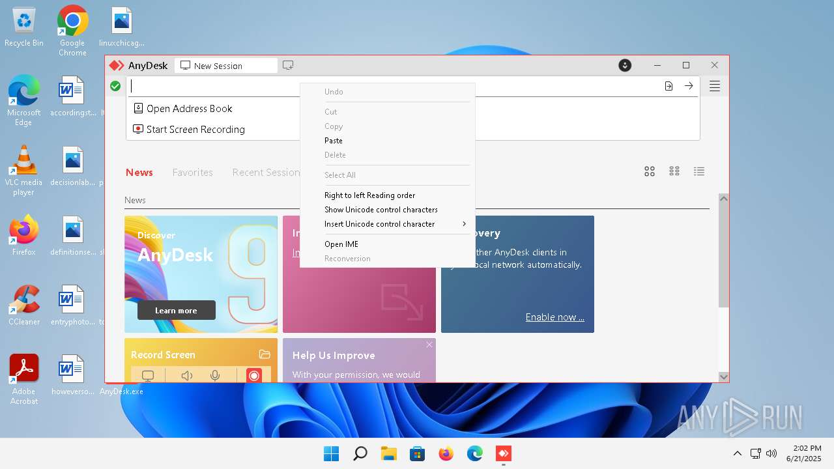Click the round download arrow icon in title bar

coord(625,65)
